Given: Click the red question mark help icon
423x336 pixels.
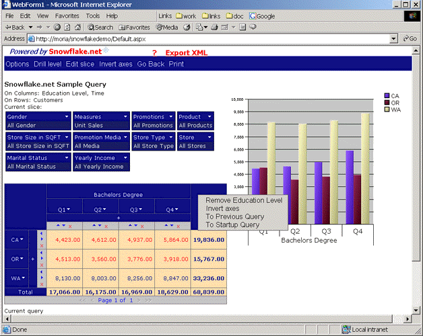Looking at the screenshot, I should (x=154, y=53).
